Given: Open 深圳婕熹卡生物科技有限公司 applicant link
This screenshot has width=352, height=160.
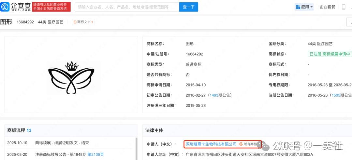Looking at the screenshot, I should [211, 144].
